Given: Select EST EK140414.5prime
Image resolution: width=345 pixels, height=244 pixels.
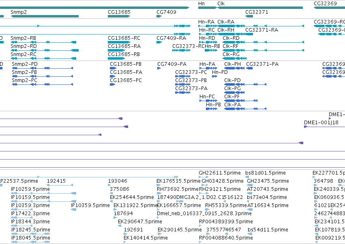Looking at the screenshot, I should (146, 238).
